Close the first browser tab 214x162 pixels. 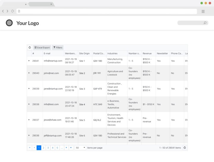coord(26,4)
